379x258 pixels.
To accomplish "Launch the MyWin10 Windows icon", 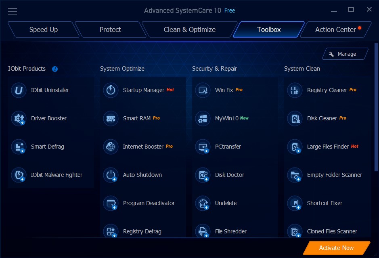I will (203, 119).
